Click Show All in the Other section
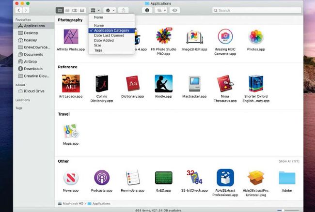 (289, 161)
